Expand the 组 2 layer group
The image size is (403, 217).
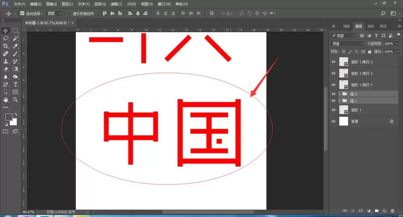pos(340,94)
